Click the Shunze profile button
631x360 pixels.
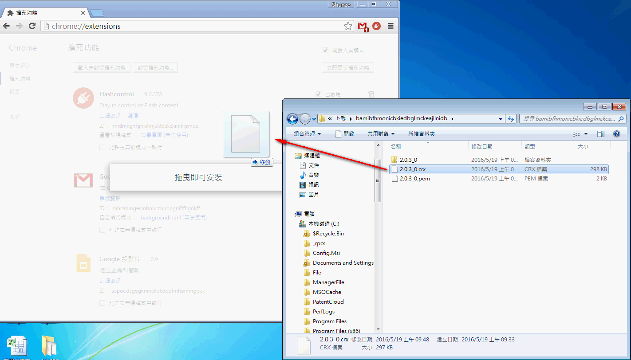tap(341, 4)
